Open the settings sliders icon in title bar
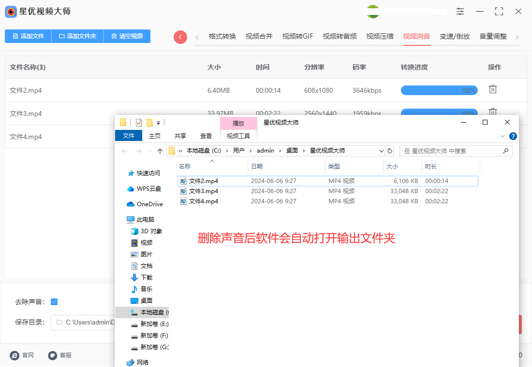 (x=460, y=11)
